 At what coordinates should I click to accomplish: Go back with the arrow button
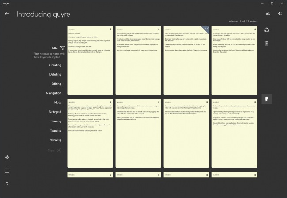7,14
